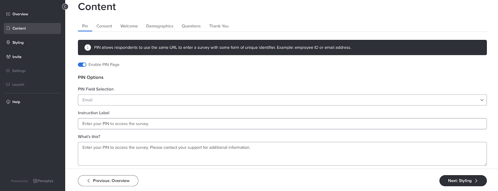Click the Overview list icon in sidebar
The height and width of the screenshot is (191, 498).
click(x=8, y=14)
